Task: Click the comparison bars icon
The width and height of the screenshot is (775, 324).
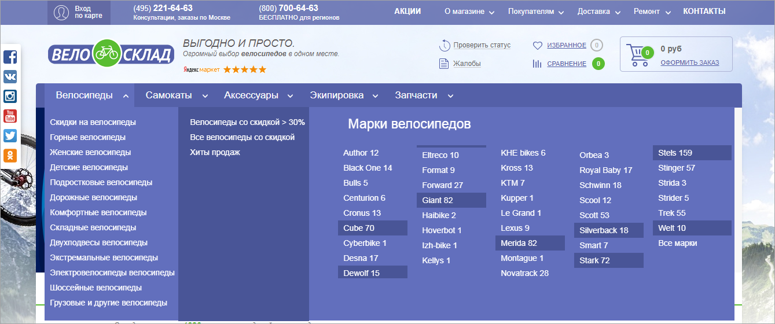Action: click(537, 64)
